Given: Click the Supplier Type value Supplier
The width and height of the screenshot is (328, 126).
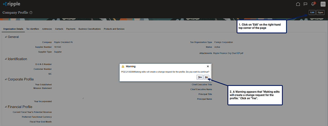Looking at the screenshot, I should pos(58,52).
